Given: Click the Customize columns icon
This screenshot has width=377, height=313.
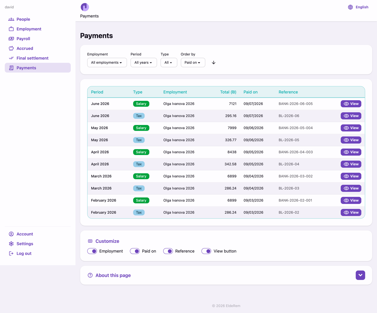Looking at the screenshot, I should [x=90, y=241].
